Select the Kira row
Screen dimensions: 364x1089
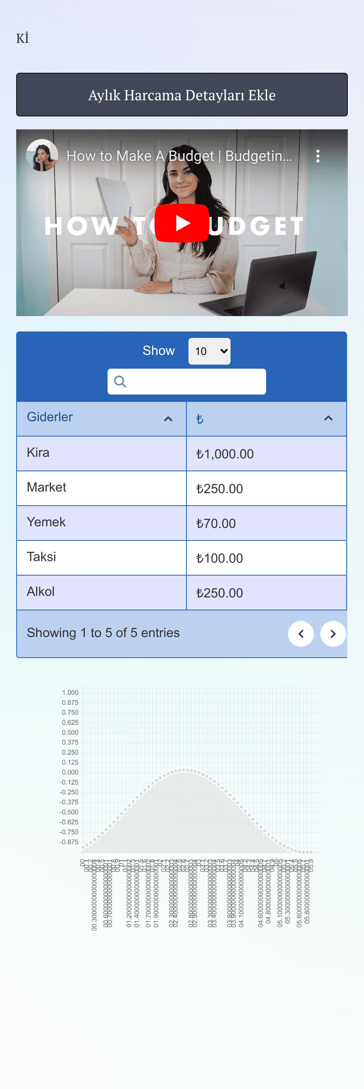point(182,453)
